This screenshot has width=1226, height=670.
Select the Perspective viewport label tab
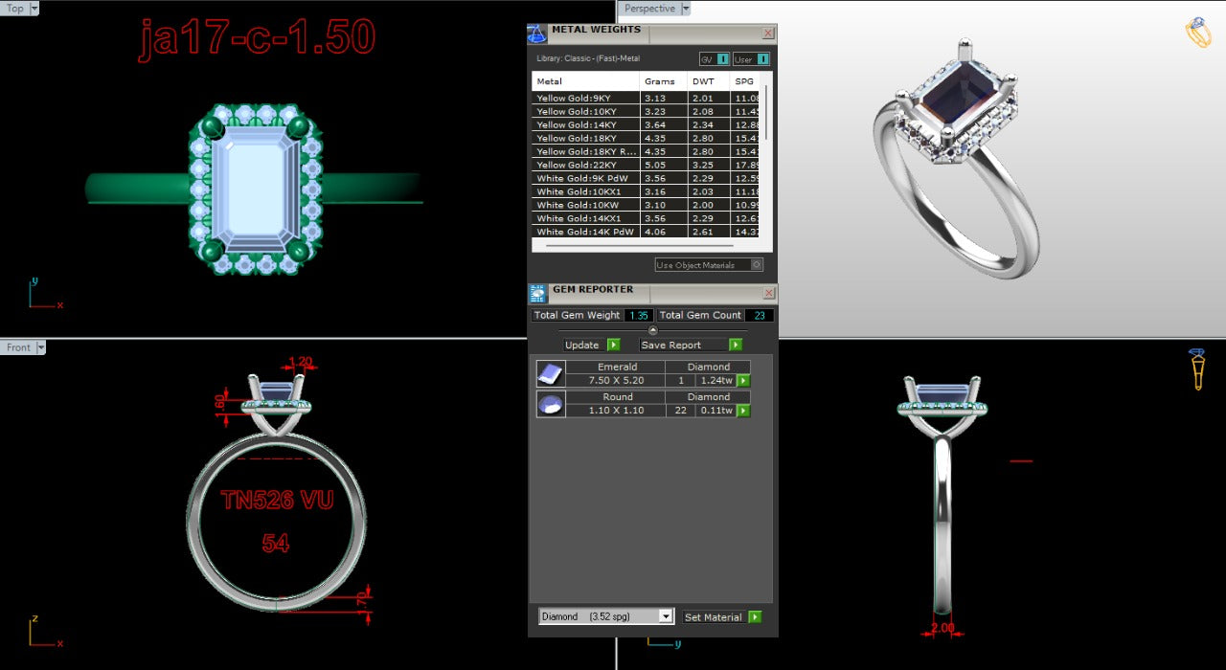point(649,9)
